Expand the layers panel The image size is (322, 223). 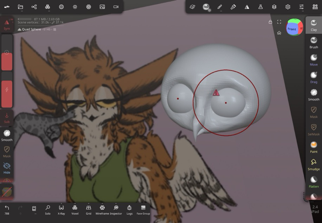coord(274,7)
